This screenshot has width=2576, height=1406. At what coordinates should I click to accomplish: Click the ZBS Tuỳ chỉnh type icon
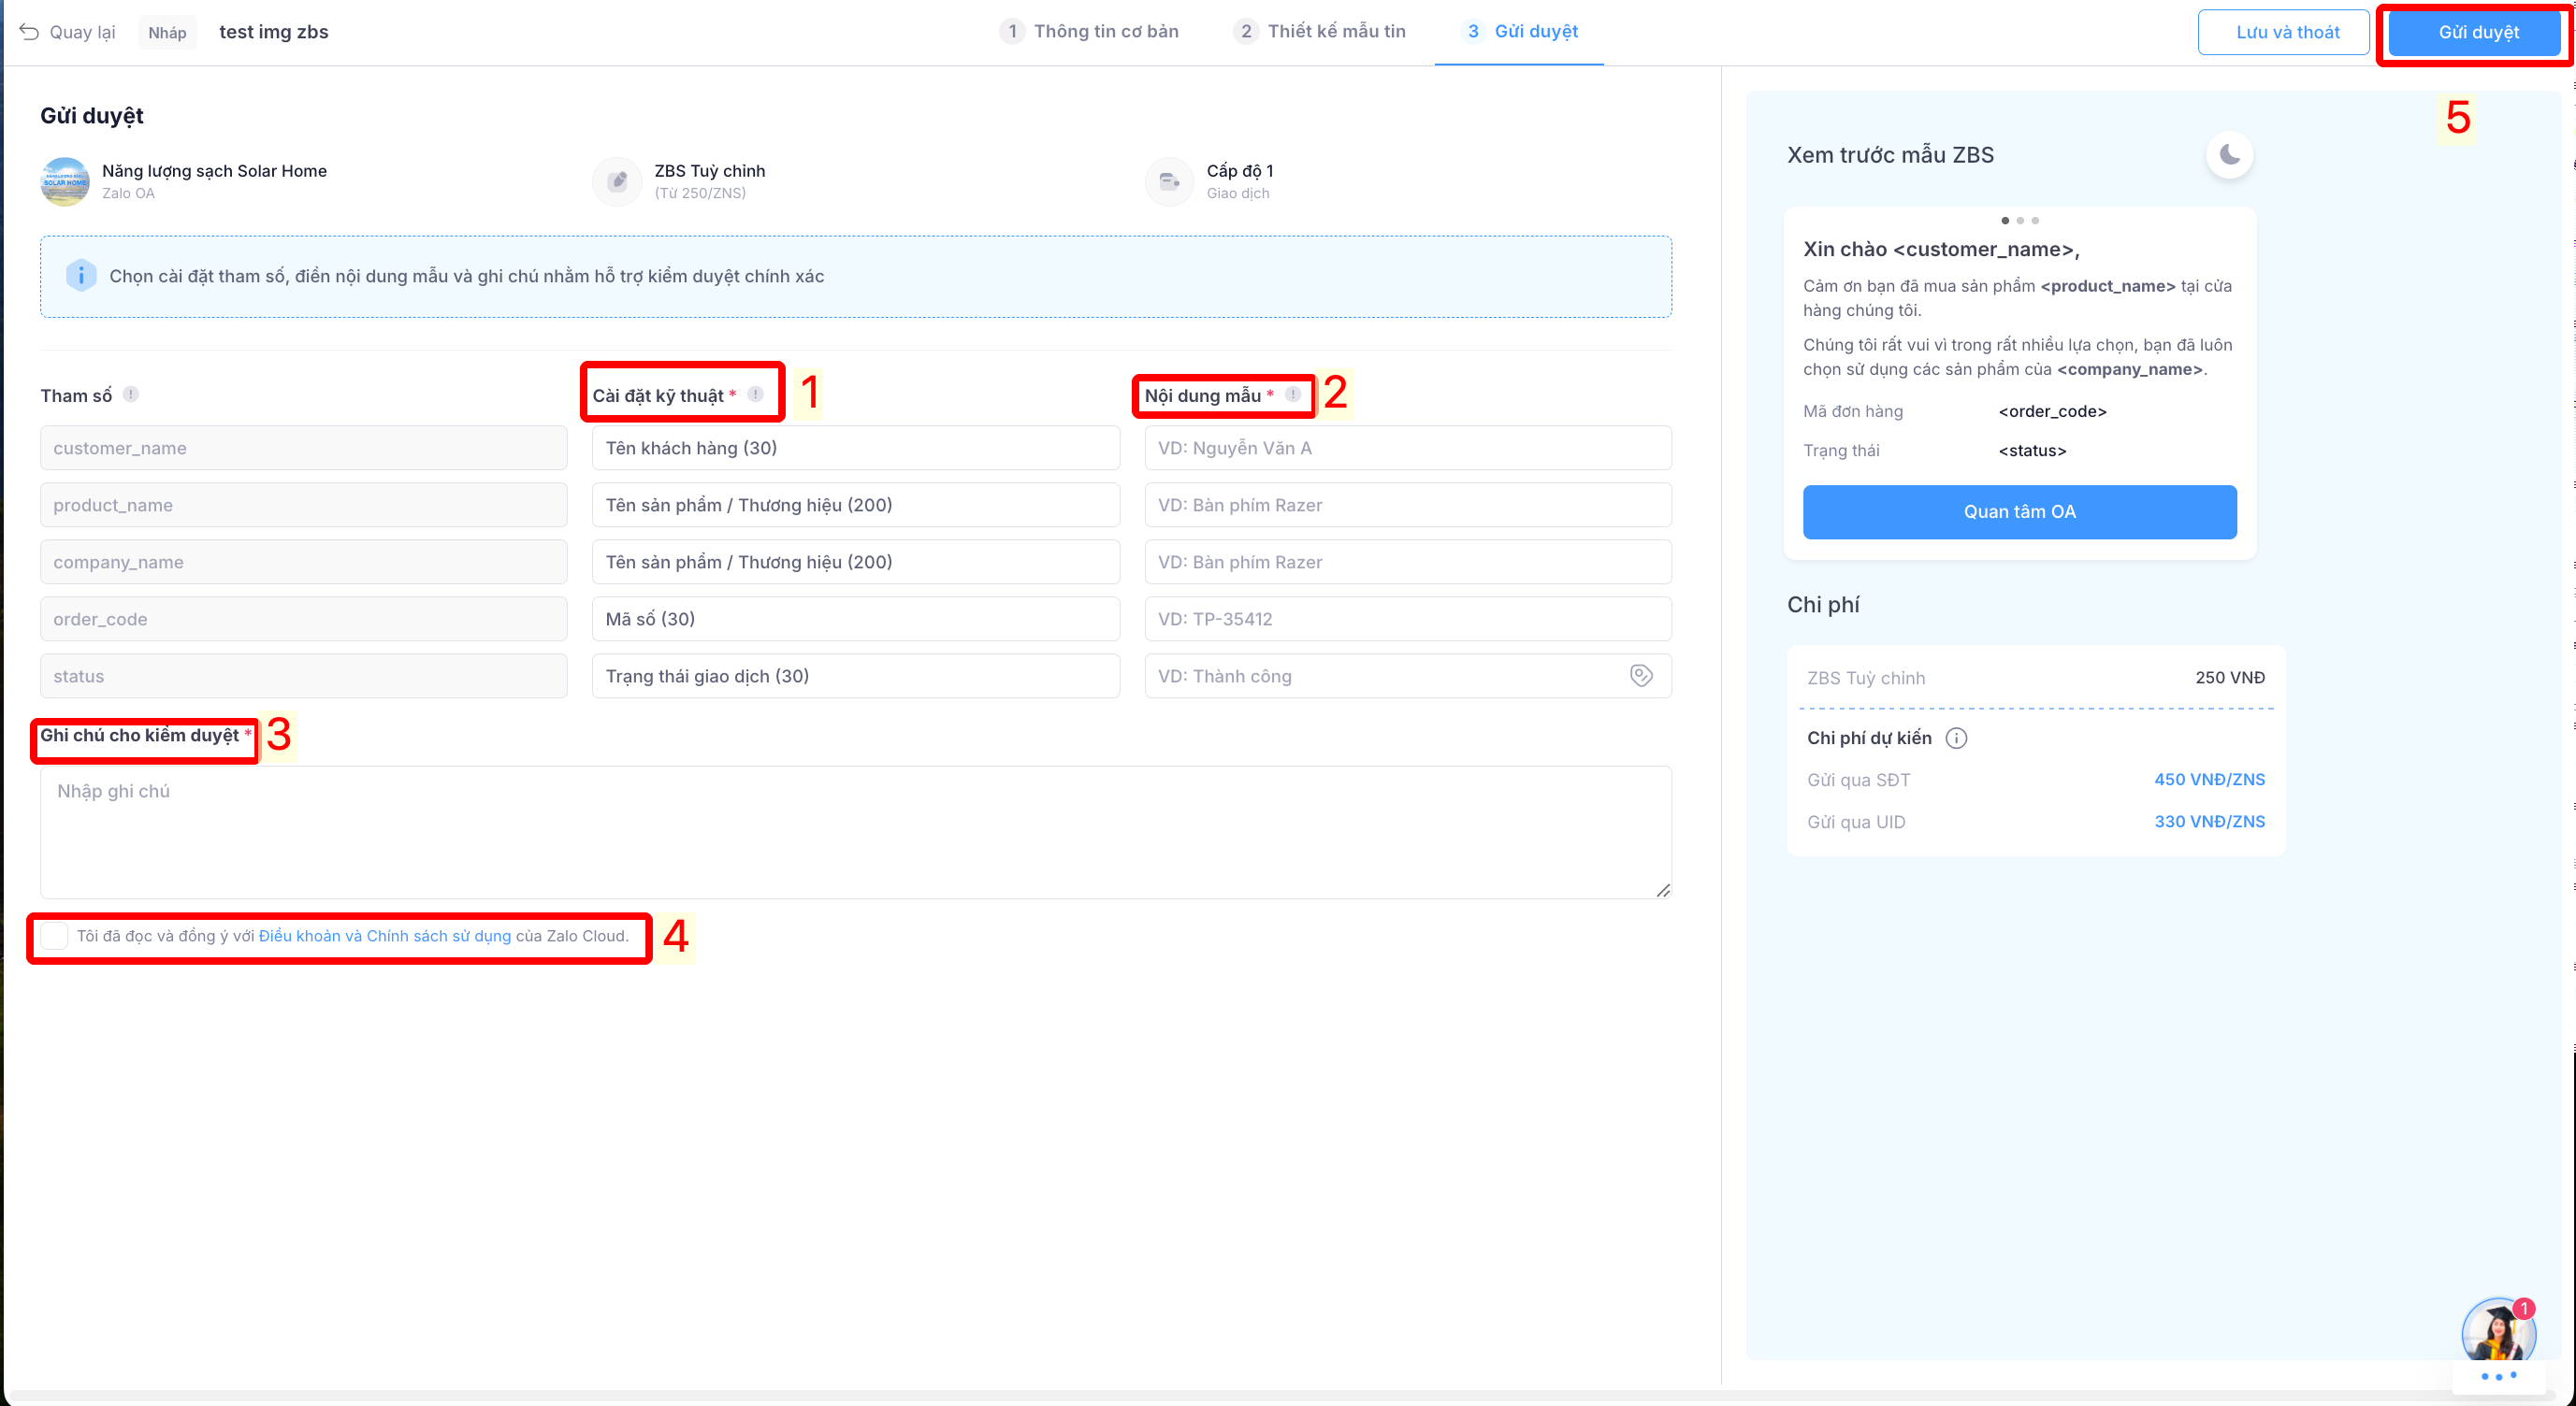point(618,180)
